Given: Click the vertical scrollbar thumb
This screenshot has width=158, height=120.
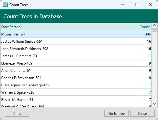Looking at the screenshot, I should click(x=155, y=30).
